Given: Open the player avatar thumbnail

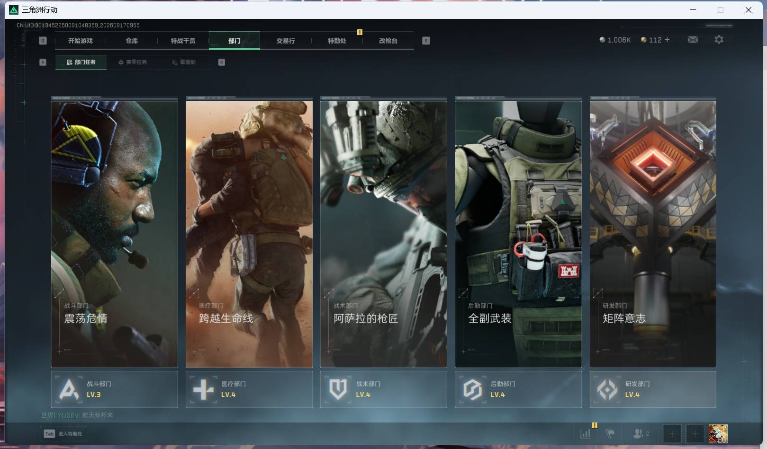Looking at the screenshot, I should pyautogui.click(x=718, y=433).
